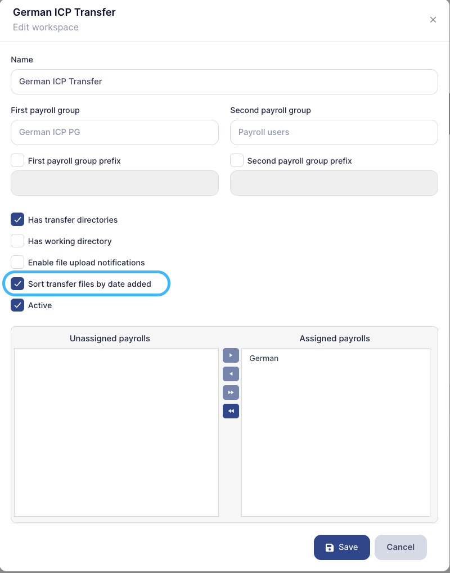450x573 pixels.
Task: Select German in Assigned payrolls list
Action: click(264, 358)
